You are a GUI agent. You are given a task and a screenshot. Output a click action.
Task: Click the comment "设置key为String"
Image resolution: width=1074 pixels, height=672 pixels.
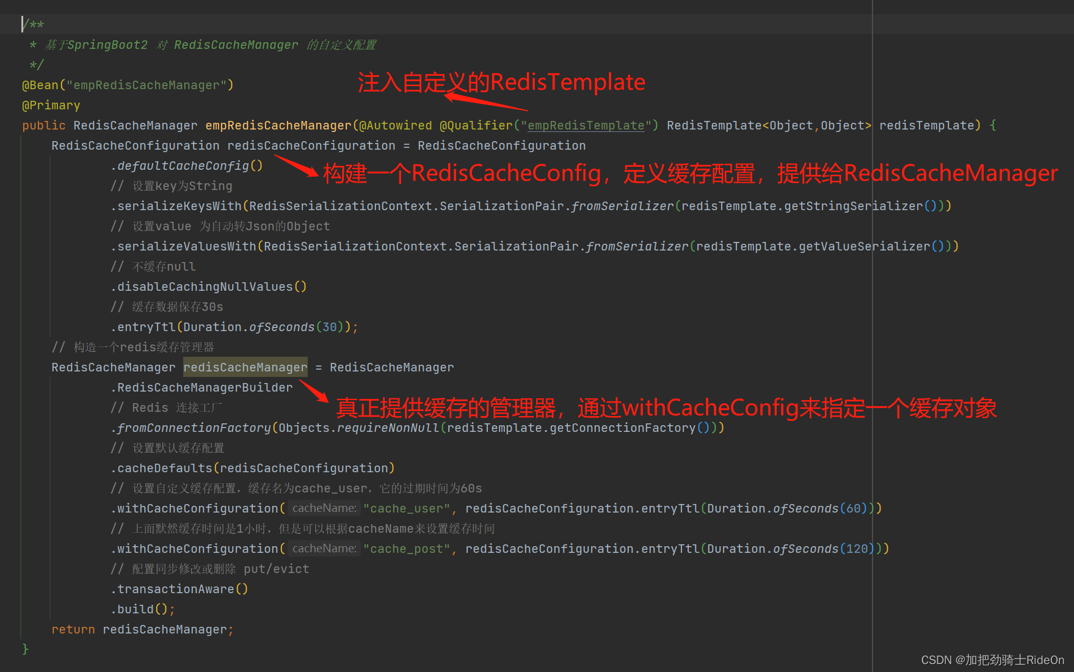pos(172,186)
